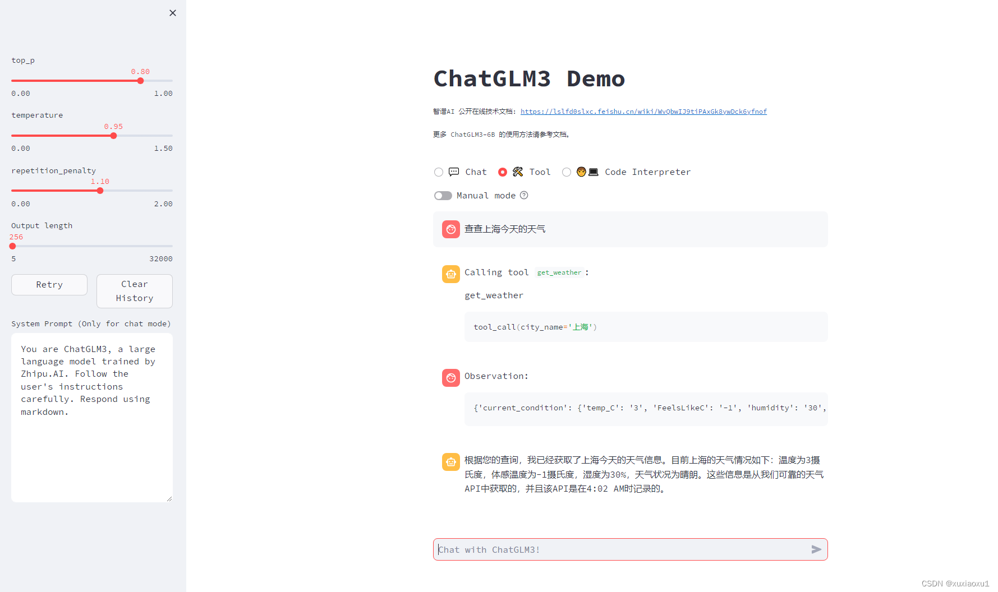Select the Code Interpreter radio button
The height and width of the screenshot is (592, 998).
[x=567, y=172]
